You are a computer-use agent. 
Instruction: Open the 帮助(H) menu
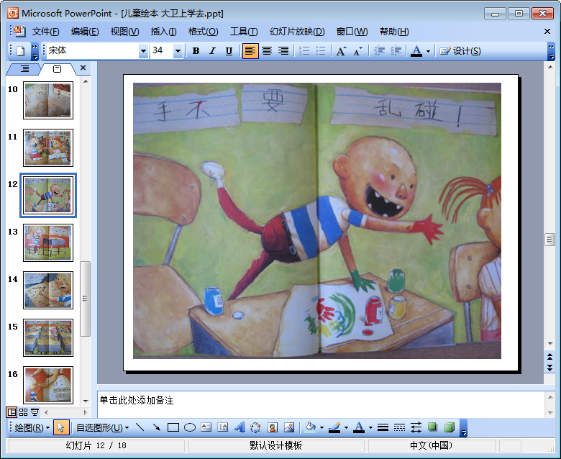[x=394, y=32]
